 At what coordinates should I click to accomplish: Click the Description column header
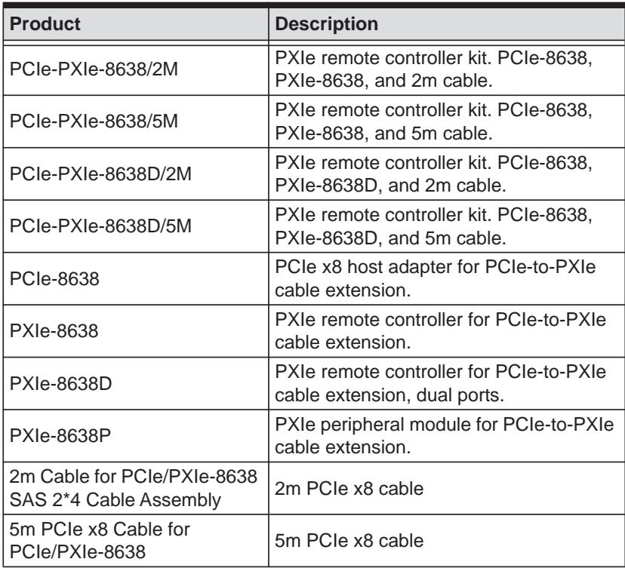pos(326,24)
